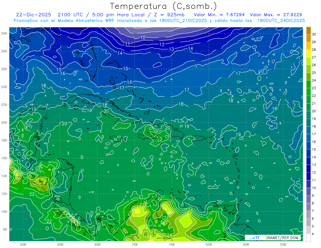Click the '12' contour label on the map
The image size is (321, 248).
pos(162,45)
